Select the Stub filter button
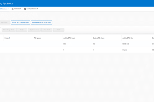 [x=59, y=30]
